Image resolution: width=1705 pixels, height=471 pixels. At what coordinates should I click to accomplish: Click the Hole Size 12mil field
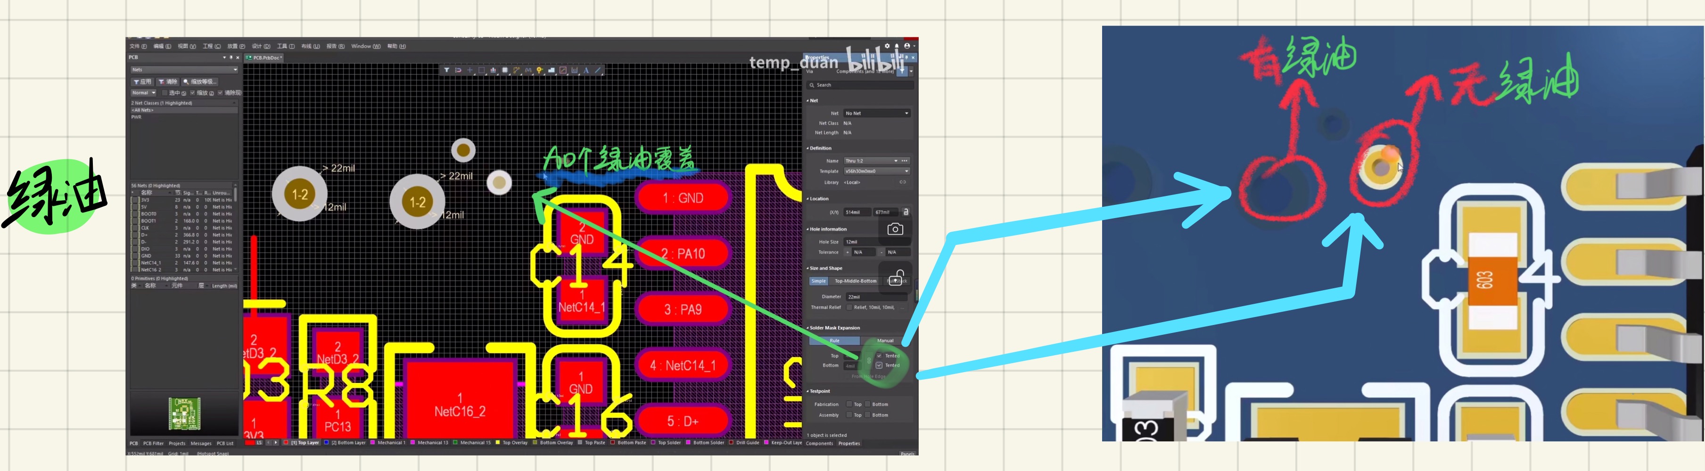(877, 242)
